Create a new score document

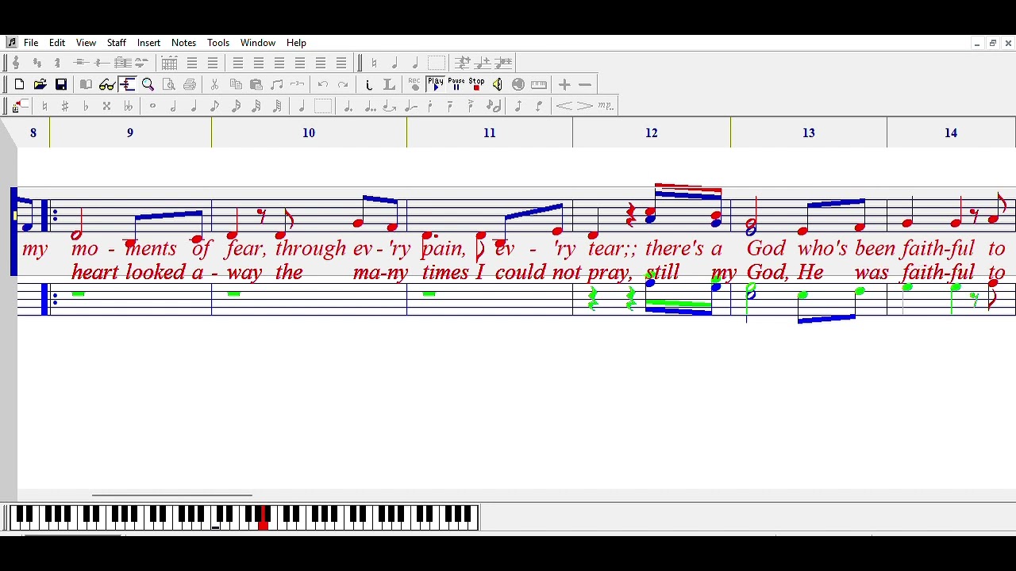19,85
